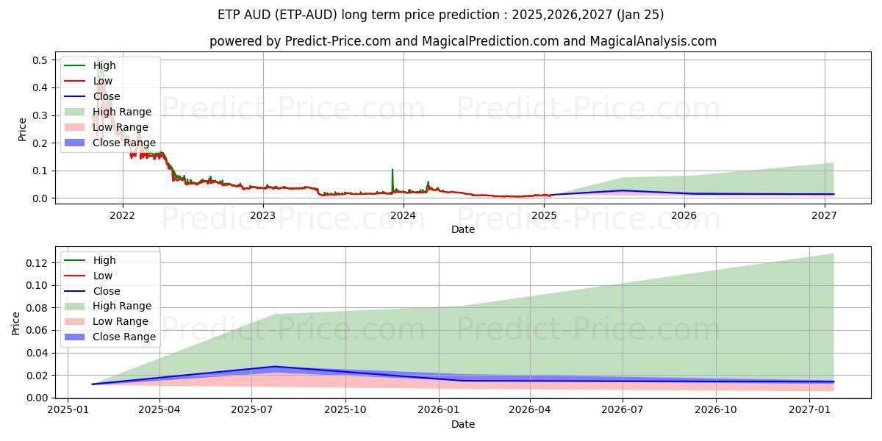The width and height of the screenshot is (882, 441).
Task: Click the Close Range swatch in upper legend
Action: pyautogui.click(x=75, y=143)
